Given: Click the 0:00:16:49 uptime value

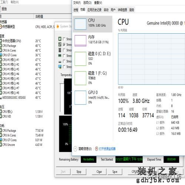Looking at the screenshot, I should [128, 130].
